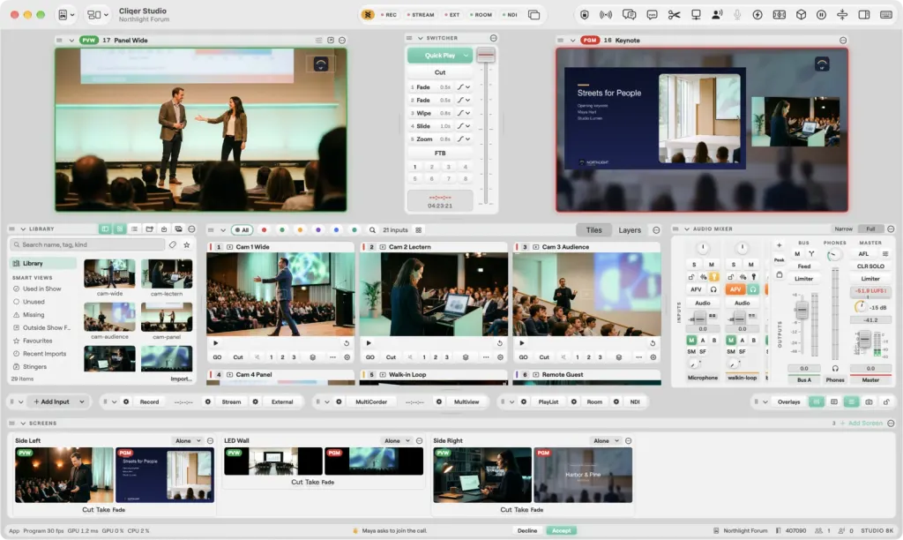Click the keyboard icon in top toolbar
The width and height of the screenshot is (903, 540).
click(x=886, y=15)
